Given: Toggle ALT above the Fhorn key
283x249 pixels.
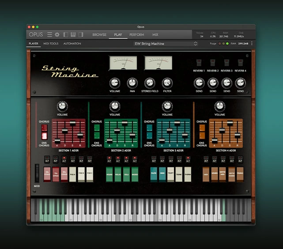Looking at the screenshot, I should 188,160.
